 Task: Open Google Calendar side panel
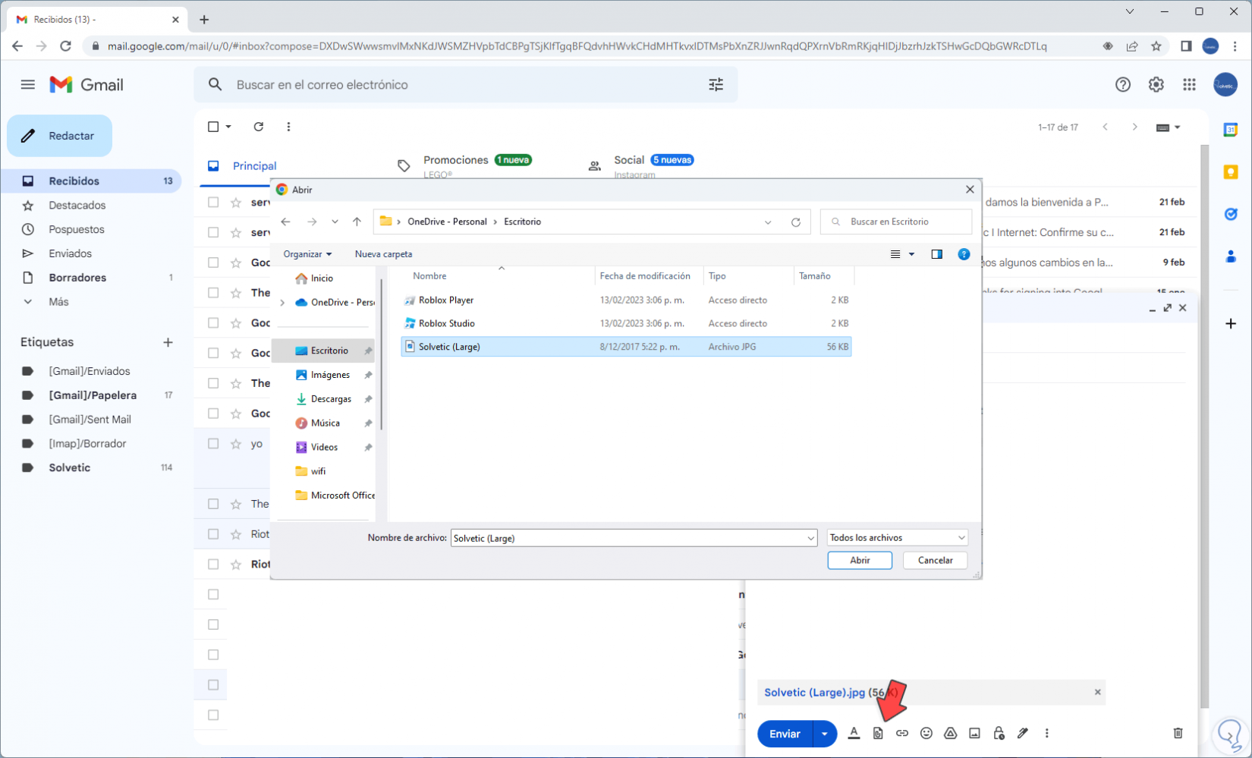[1231, 130]
